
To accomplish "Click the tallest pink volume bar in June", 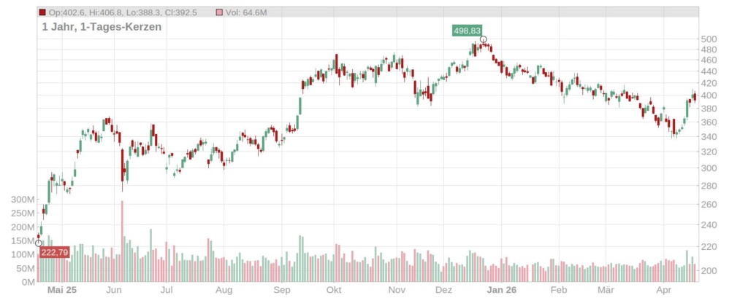I will (x=122, y=240).
